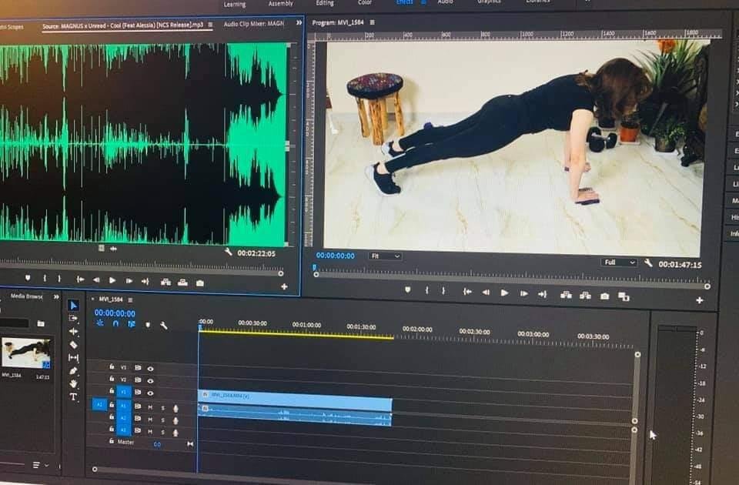Screen dimensions: 739x485
Task: Select MVI_1584 thumbnail in project bin
Action: [27, 353]
